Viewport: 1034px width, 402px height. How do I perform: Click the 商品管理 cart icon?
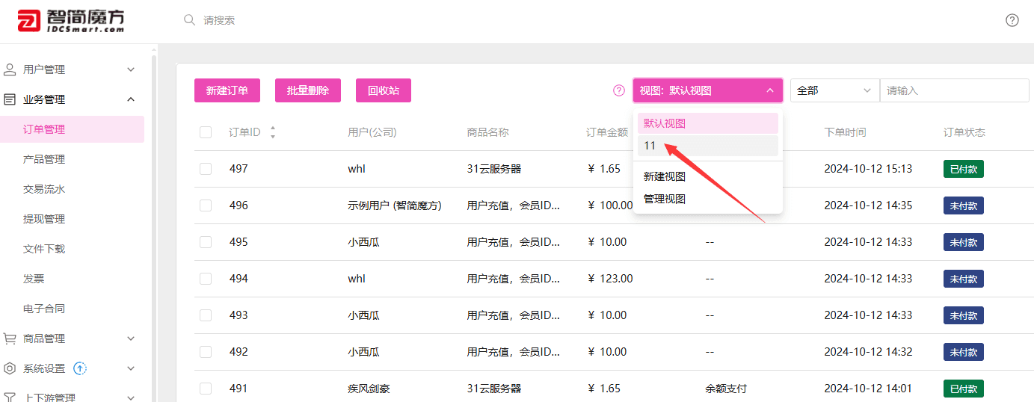(10, 338)
